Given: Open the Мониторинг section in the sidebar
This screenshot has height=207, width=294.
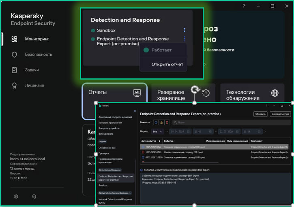Looking at the screenshot, I should (37, 39).
